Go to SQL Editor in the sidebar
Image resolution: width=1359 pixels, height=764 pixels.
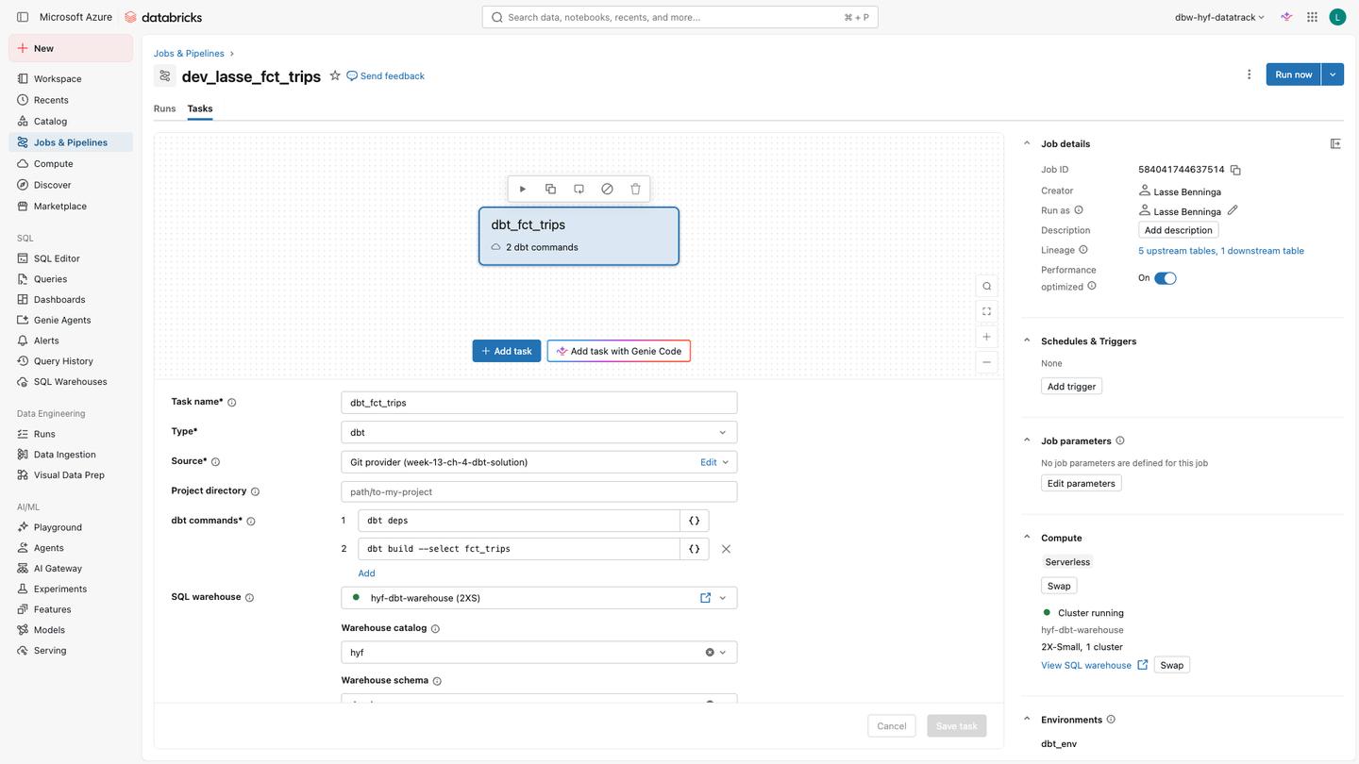point(71,258)
